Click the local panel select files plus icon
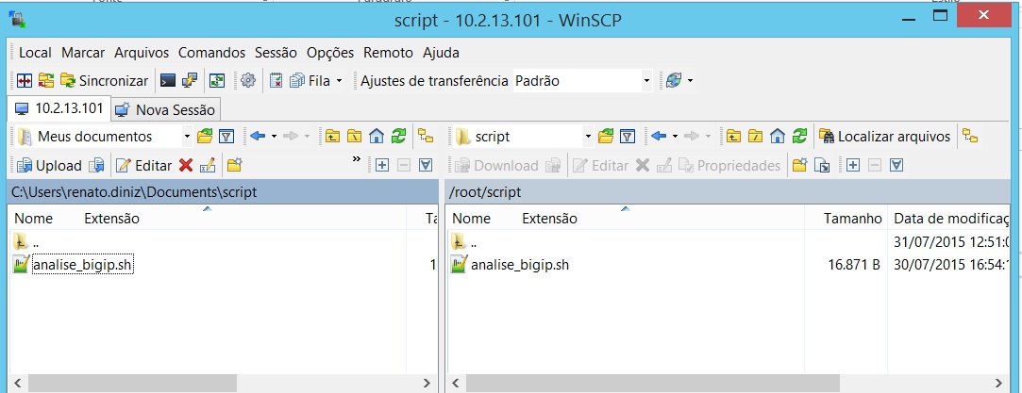The height and width of the screenshot is (393, 1022). (382, 166)
